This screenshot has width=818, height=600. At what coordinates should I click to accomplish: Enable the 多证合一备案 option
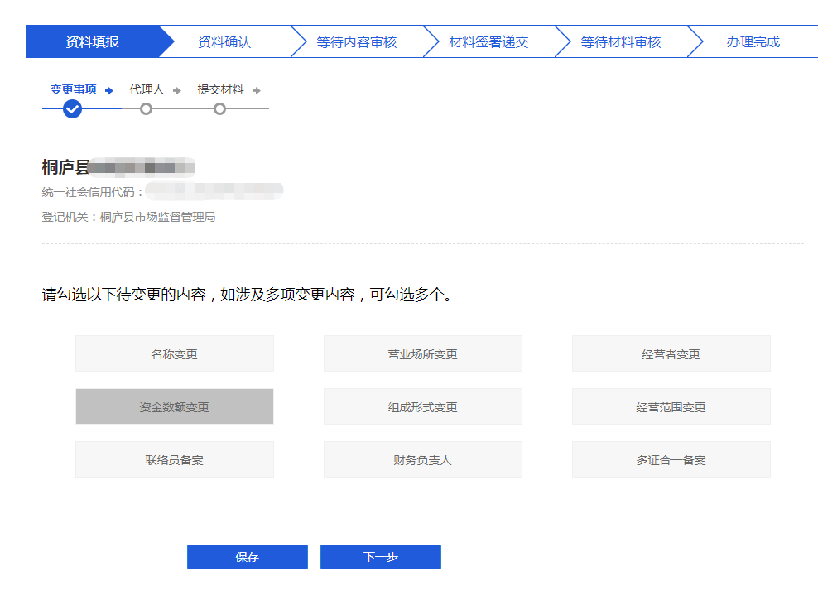pos(671,459)
